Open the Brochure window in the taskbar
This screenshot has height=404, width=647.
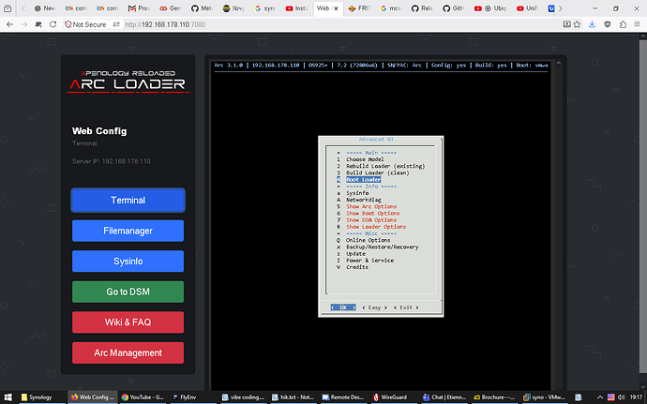pos(494,397)
